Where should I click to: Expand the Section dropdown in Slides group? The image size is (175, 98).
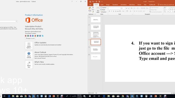(x=104, y=12)
